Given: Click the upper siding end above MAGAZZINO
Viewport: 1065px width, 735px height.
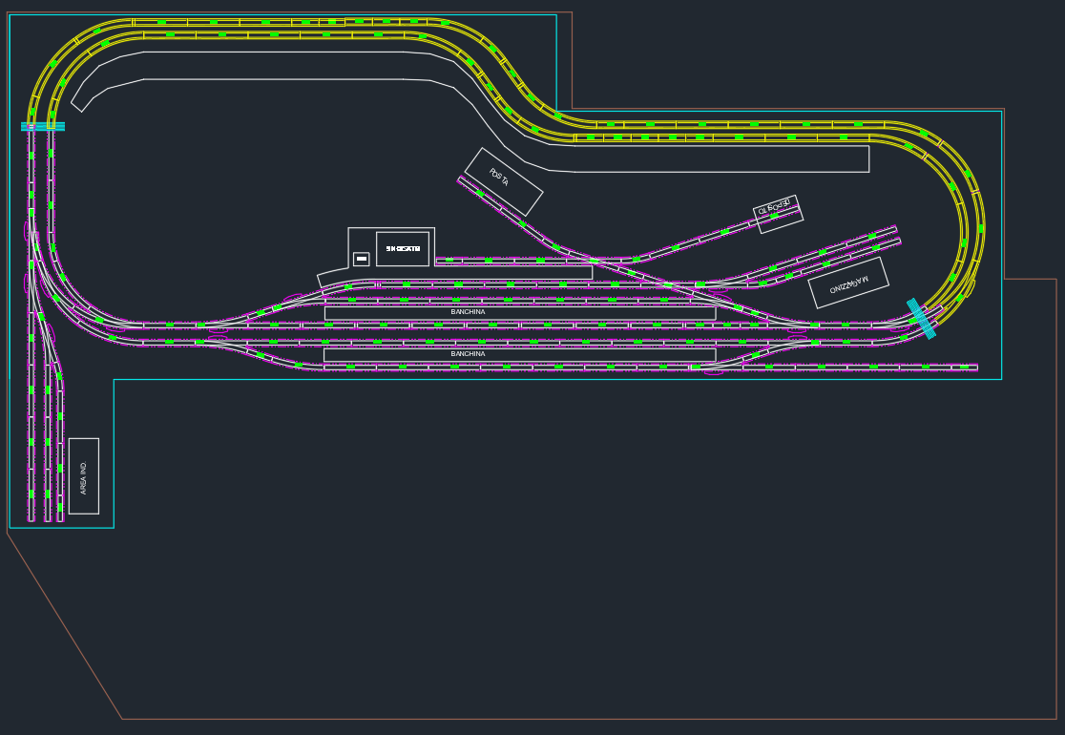Looking at the screenshot, I should click(893, 229).
